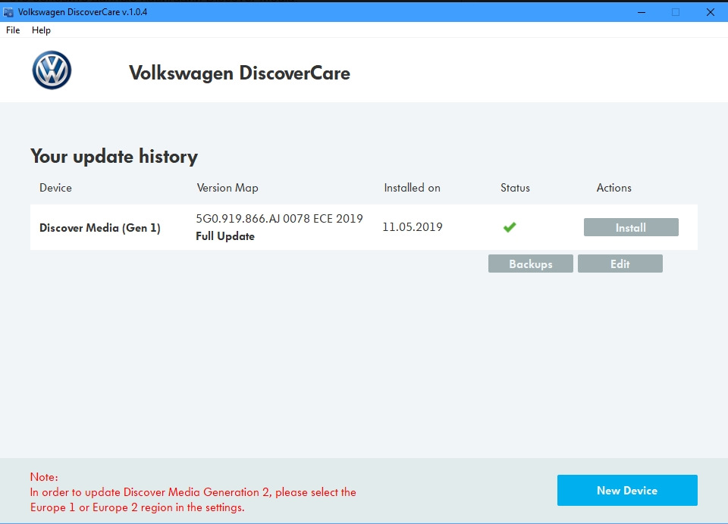Maximize the DiscoverCare window
Image resolution: width=728 pixels, height=524 pixels.
point(676,12)
